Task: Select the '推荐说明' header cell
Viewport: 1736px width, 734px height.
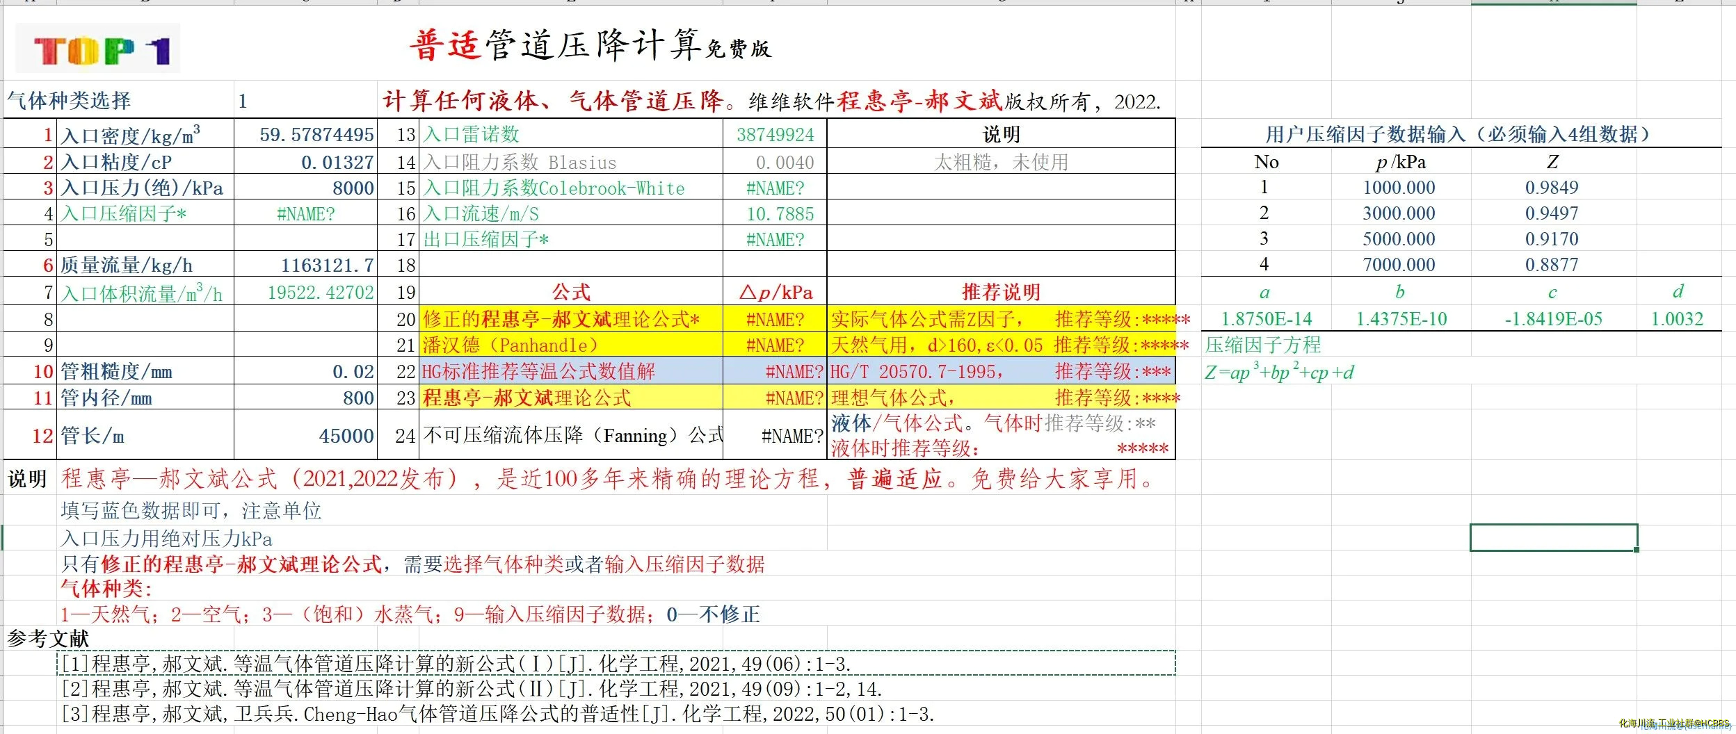Action: tap(1001, 292)
